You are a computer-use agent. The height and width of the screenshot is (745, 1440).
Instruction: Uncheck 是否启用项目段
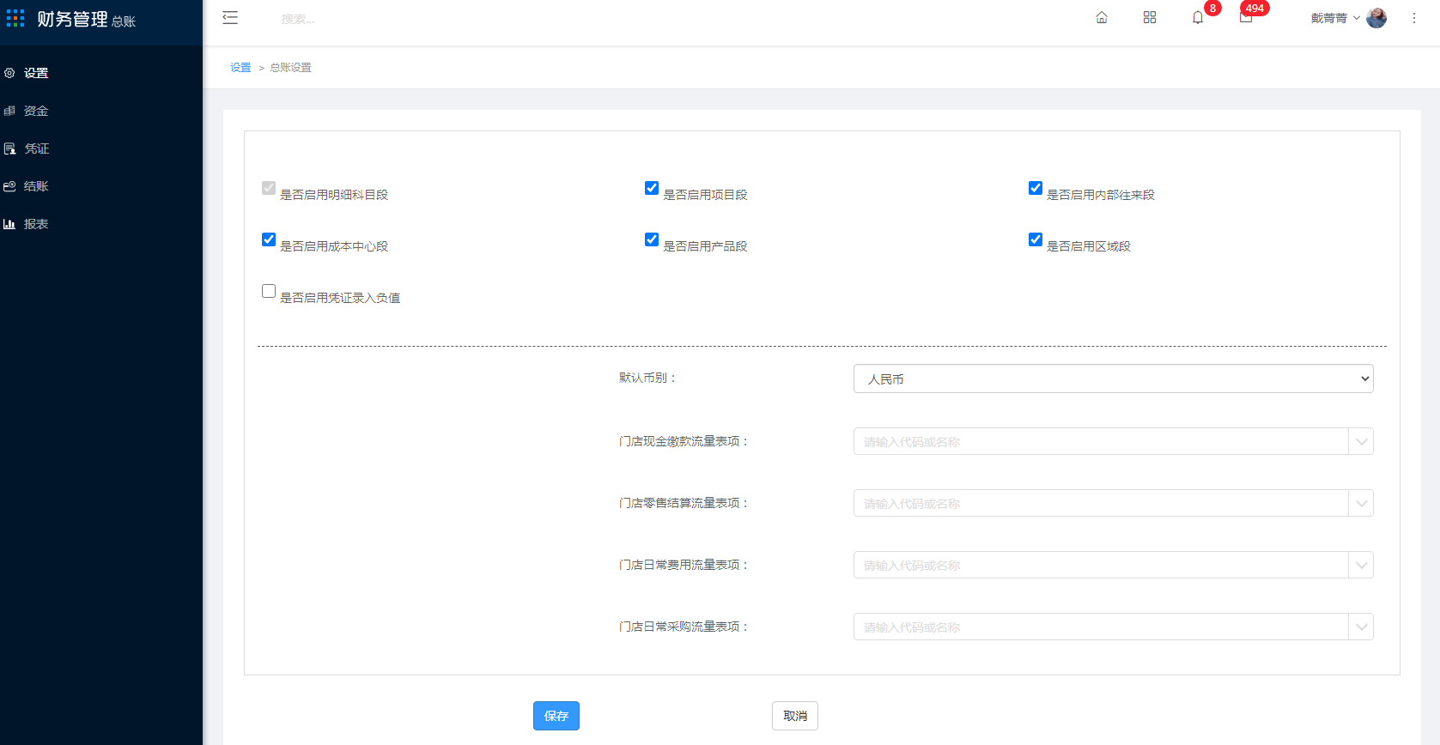pyautogui.click(x=652, y=188)
